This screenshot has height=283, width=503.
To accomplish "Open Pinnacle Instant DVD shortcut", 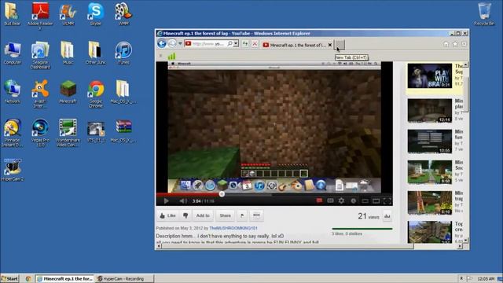I will (13, 133).
